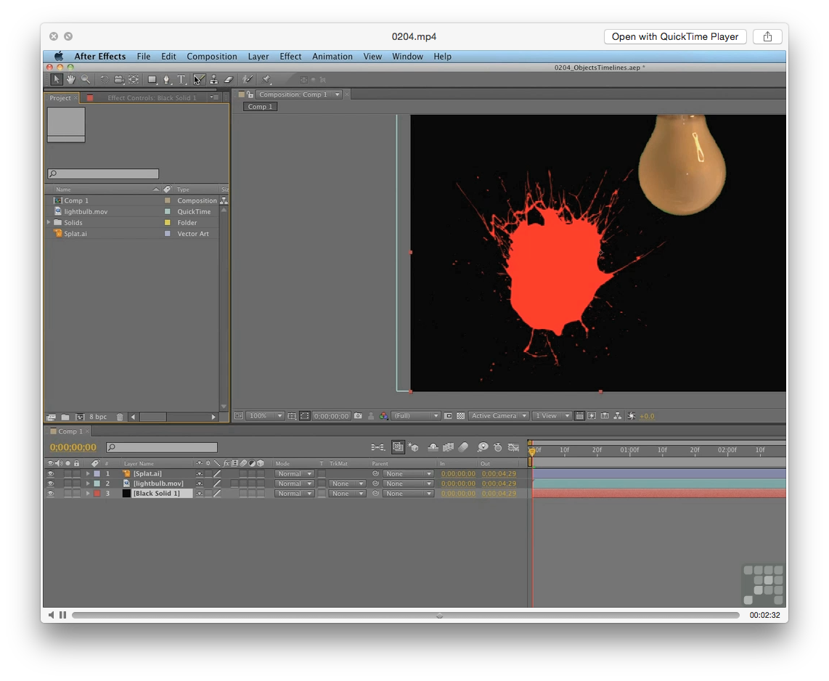Toggle Draft 3D mode in timeline
Image resolution: width=829 pixels, height=681 pixels.
414,447
